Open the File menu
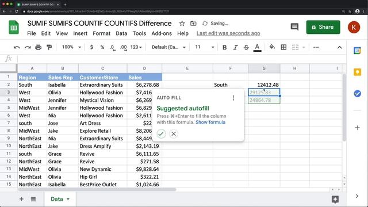The image size is (368, 207). (x=32, y=33)
